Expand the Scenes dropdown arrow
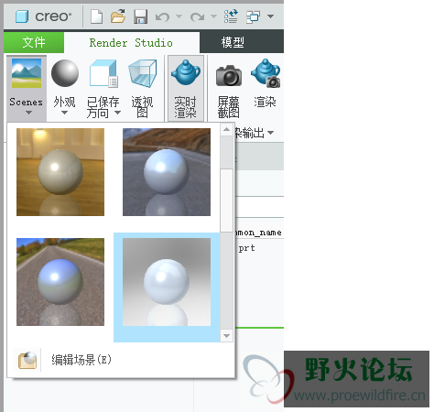 (28, 113)
